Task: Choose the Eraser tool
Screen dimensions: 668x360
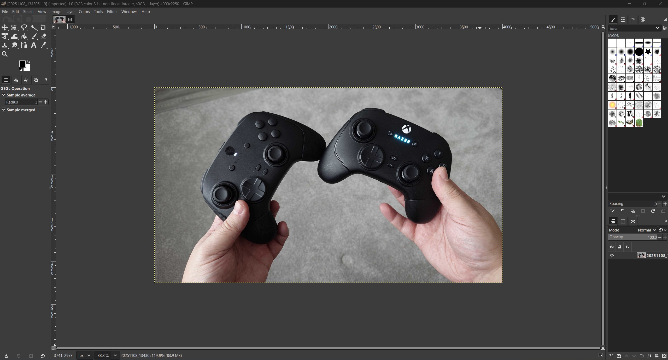Action: (x=44, y=36)
